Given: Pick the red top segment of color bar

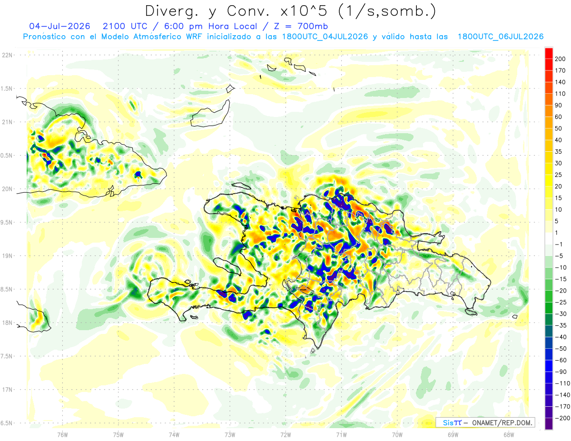Looking at the screenshot, I should tap(549, 53).
